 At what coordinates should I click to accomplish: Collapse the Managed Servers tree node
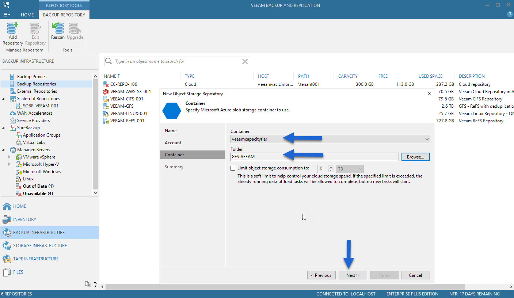[4, 150]
